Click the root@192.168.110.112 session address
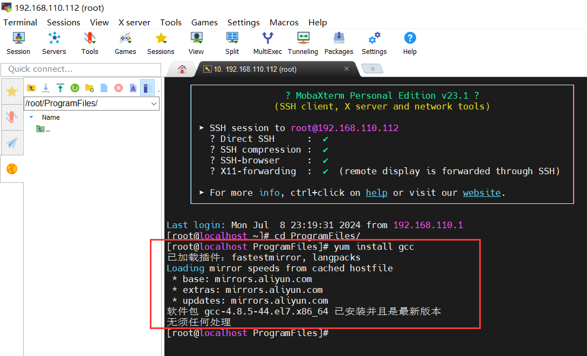Viewport: 587px width, 356px height. pyautogui.click(x=345, y=128)
